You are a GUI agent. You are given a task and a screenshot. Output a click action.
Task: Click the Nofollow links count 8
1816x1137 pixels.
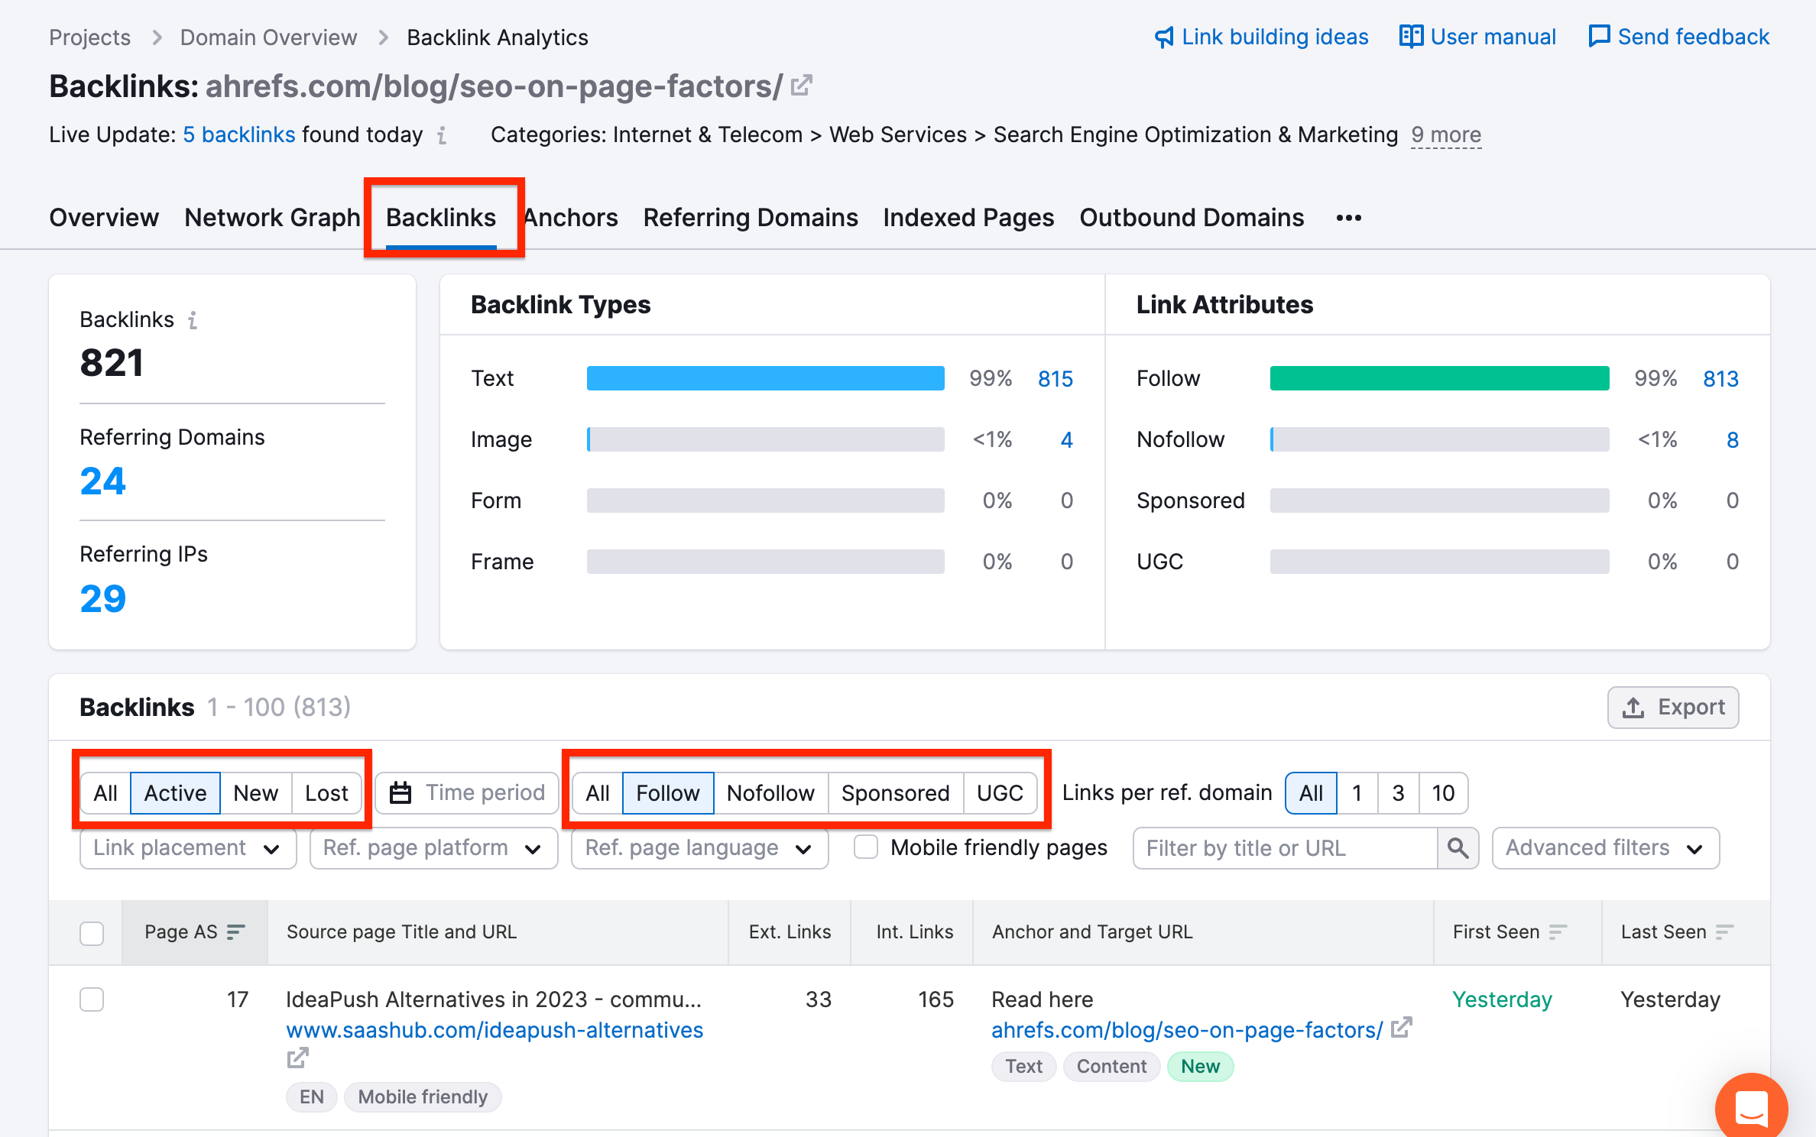[x=1732, y=440]
